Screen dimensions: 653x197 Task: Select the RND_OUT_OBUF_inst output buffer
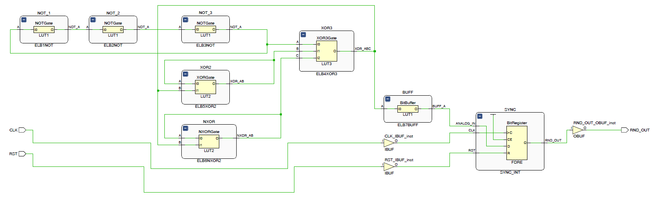point(577,130)
